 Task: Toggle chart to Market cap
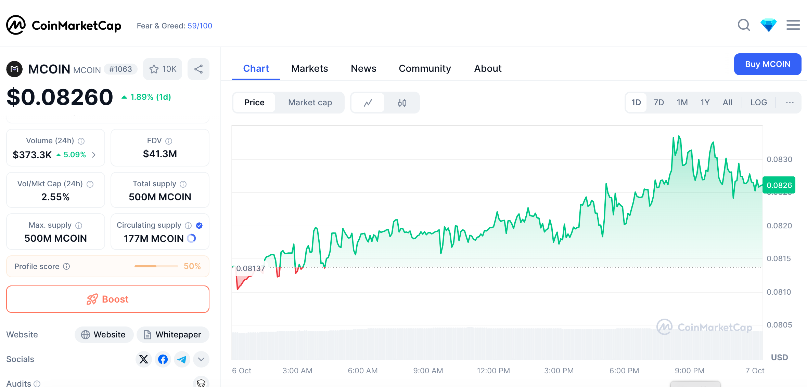pyautogui.click(x=310, y=103)
